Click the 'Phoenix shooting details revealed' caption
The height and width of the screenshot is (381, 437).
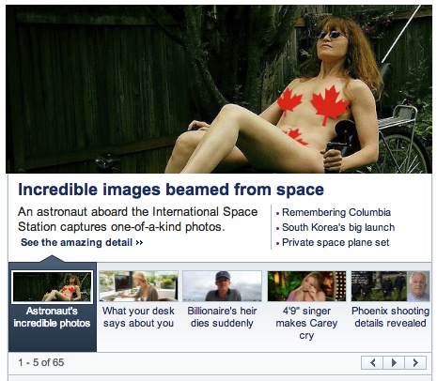pyautogui.click(x=390, y=317)
